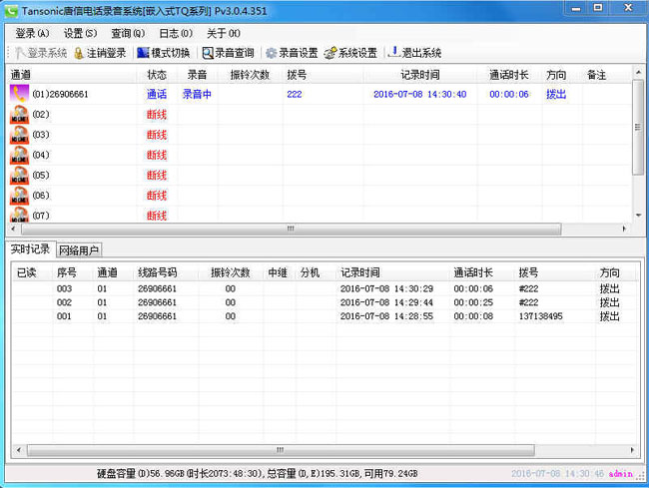Select record dialed to 137138495
Screen dimensions: 649x488
(540, 316)
